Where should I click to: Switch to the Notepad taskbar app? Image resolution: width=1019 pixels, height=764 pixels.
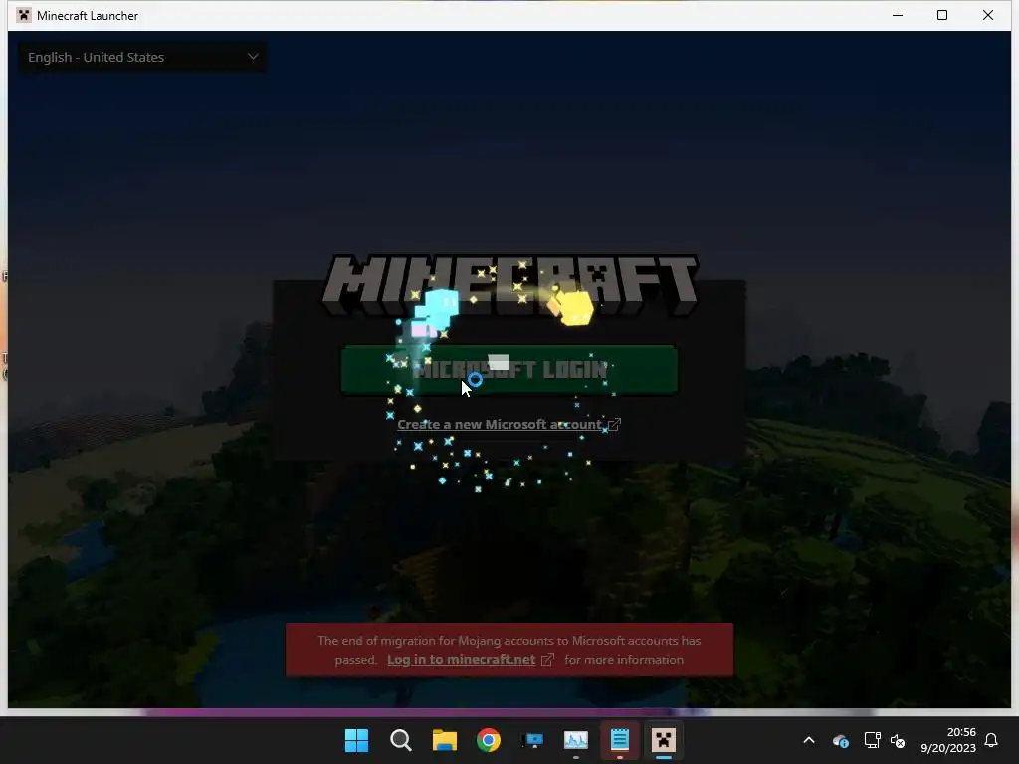[x=619, y=740]
